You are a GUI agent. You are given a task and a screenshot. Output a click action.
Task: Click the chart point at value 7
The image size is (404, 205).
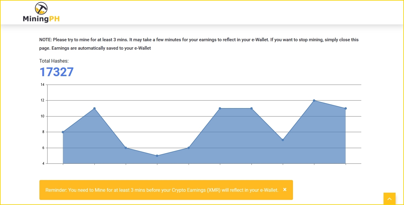[x=283, y=140]
